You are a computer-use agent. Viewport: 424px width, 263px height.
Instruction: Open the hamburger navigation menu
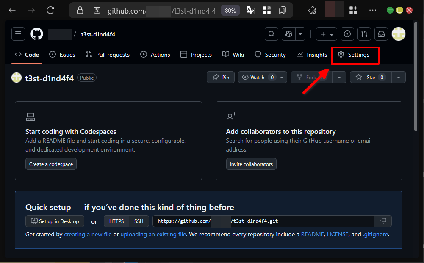18,34
